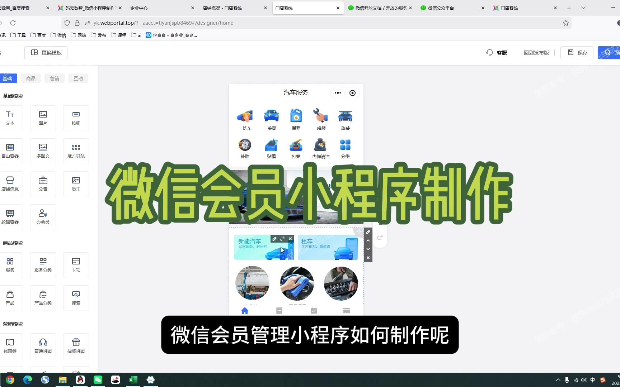Remove the 新能汽车 banner image
Image resolution: width=620 pixels, height=387 pixels.
pyautogui.click(x=290, y=239)
